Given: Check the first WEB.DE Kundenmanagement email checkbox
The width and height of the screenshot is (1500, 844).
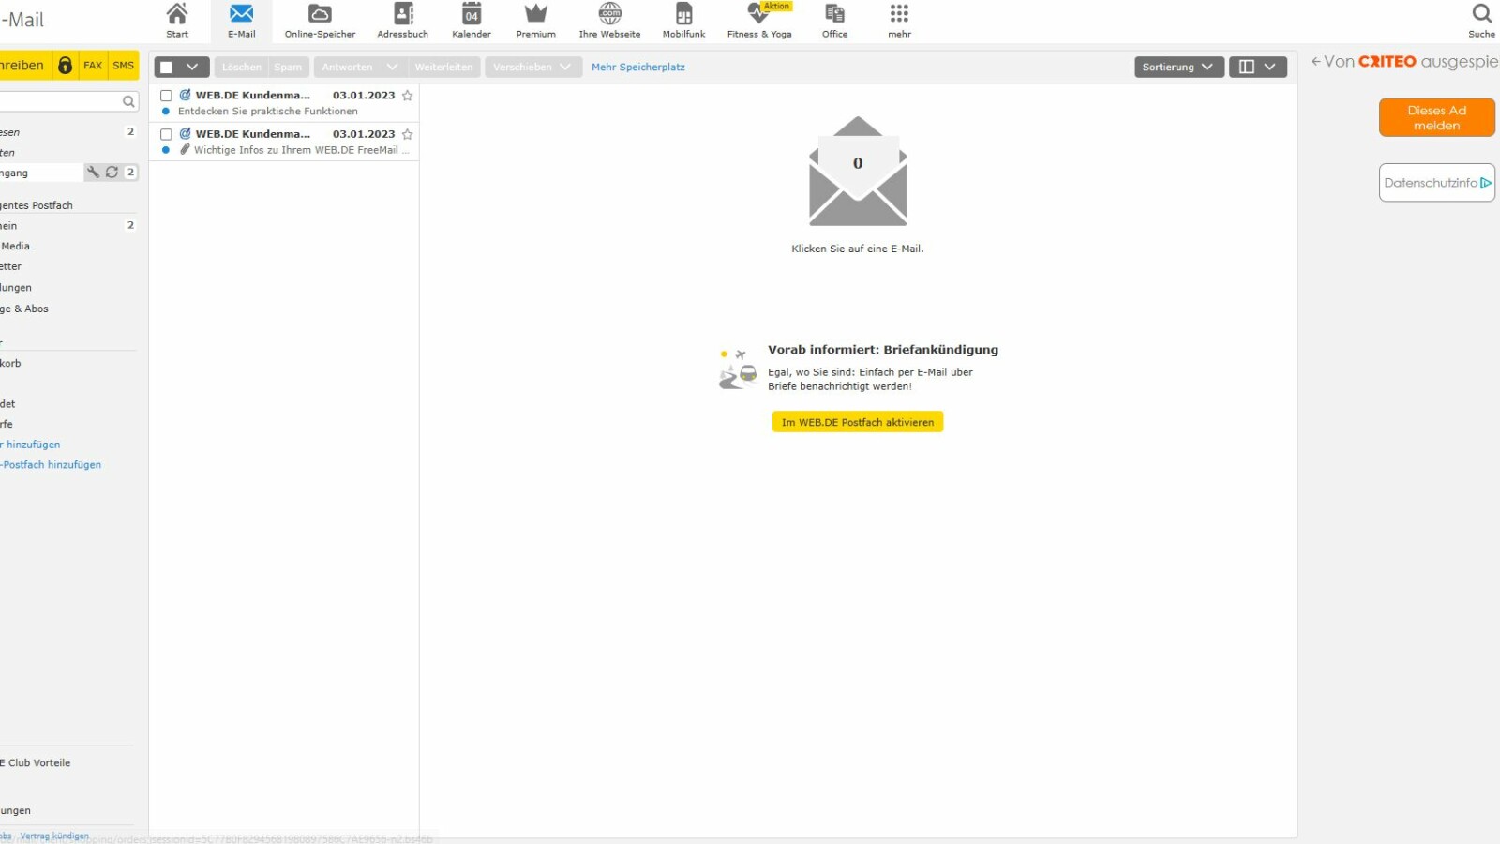Looking at the screenshot, I should click(167, 95).
